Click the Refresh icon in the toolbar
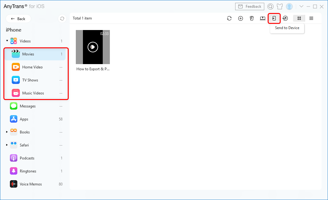The height and width of the screenshot is (200, 328). pyautogui.click(x=229, y=19)
